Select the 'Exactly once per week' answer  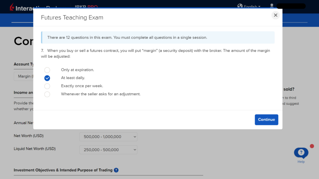point(47,86)
